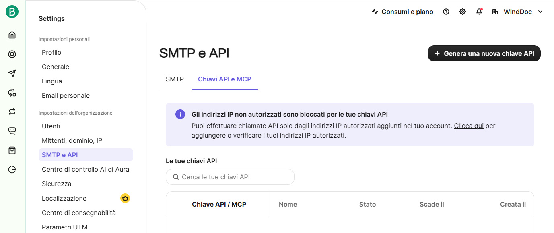
Task: Click Genera una nuova chiave API
Action: [484, 53]
